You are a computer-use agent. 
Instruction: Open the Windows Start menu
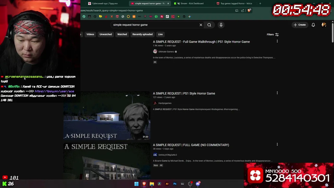coord(136,184)
